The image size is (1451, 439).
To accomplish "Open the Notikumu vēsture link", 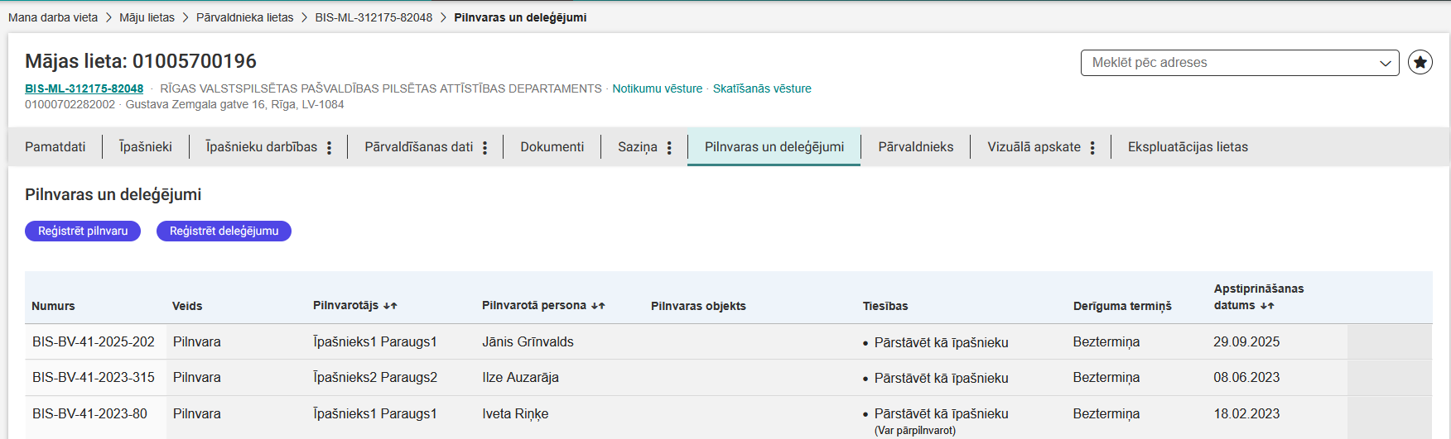I will [657, 88].
